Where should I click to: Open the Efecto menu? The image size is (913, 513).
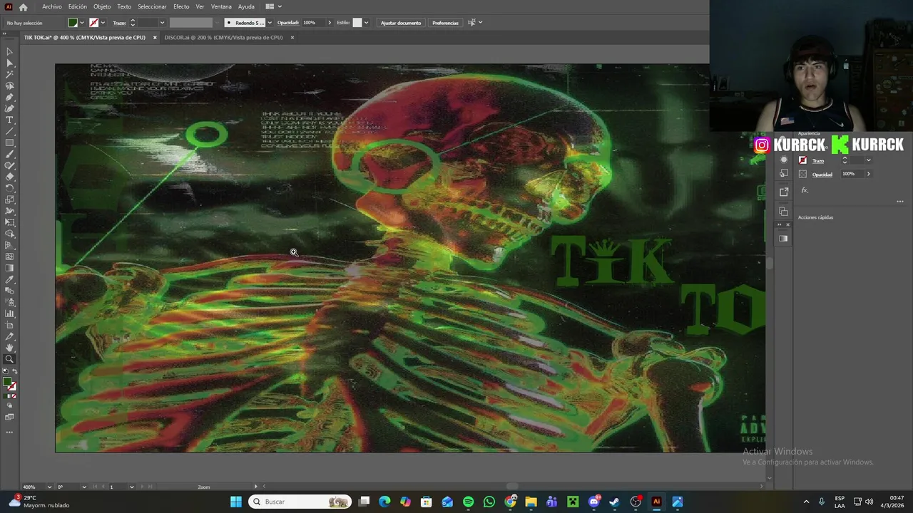click(x=181, y=6)
